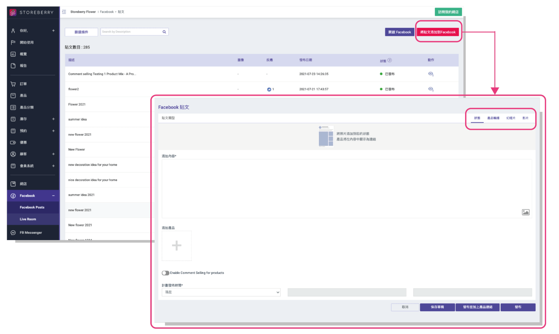
Task: Open 訂單 cart icon
Action: (x=13, y=84)
